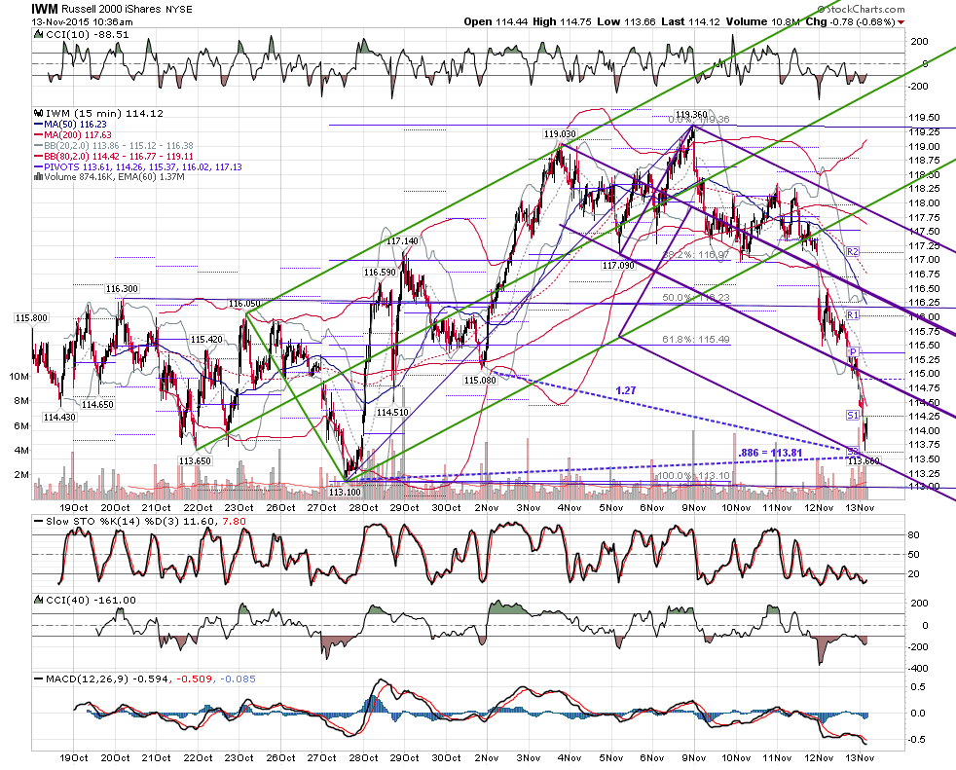Viewport: 956px width, 770px height.
Task: Click the 'MA(200) 117.63' legend entry
Action: [73, 135]
